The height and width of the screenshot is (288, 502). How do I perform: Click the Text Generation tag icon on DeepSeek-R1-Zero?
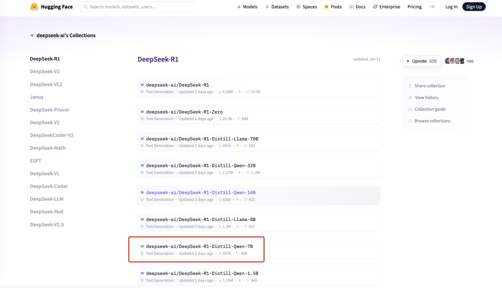click(142, 119)
